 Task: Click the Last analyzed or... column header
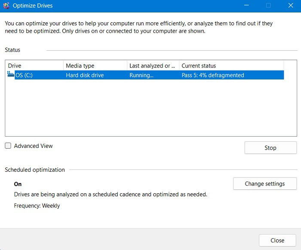click(153, 66)
